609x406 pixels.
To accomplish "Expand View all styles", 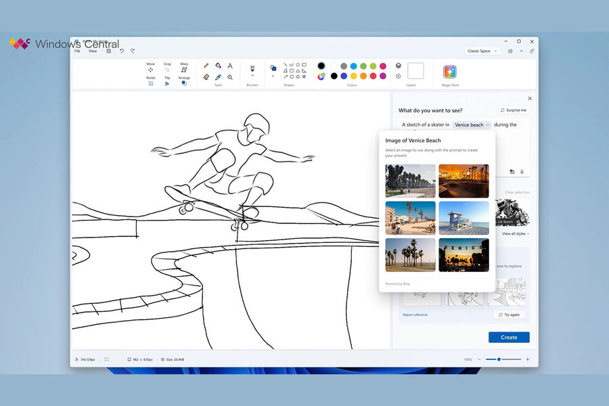I will tap(516, 233).
